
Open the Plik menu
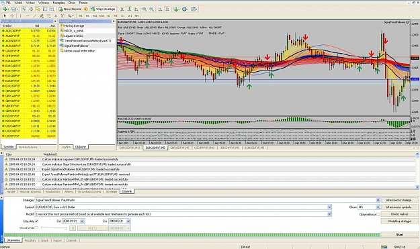point(8,3)
